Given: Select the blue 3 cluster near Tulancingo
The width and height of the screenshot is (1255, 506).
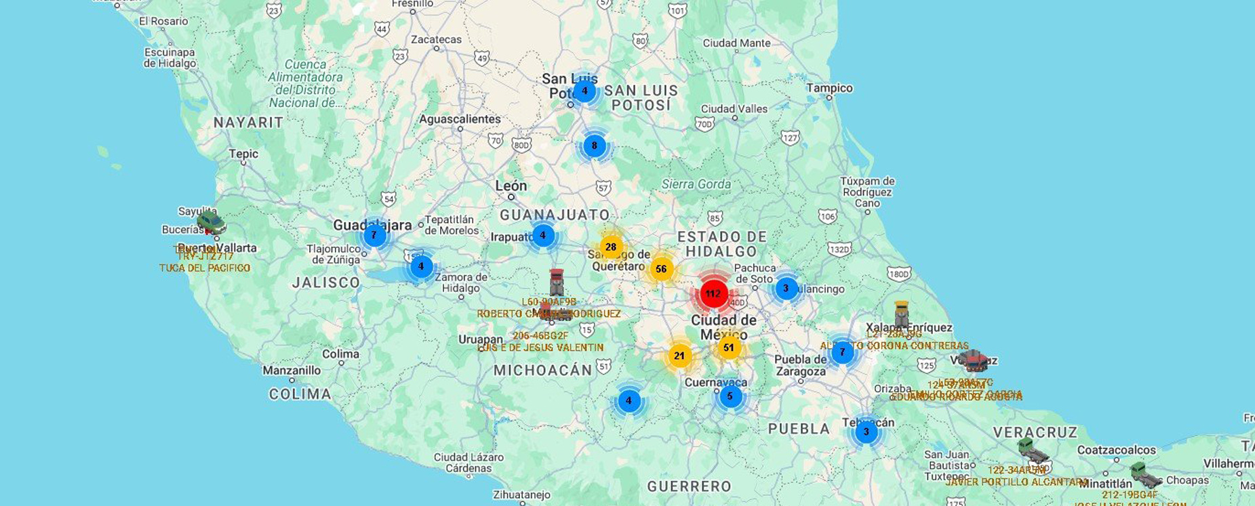Looking at the screenshot, I should coord(786,289).
